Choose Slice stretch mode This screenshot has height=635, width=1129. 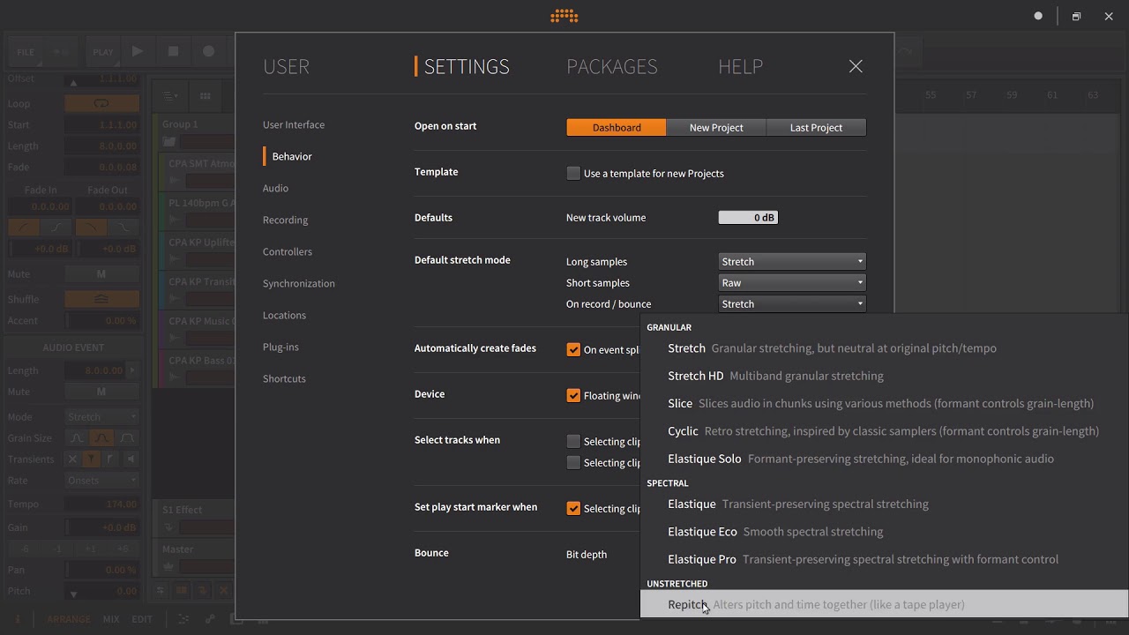[884, 403]
